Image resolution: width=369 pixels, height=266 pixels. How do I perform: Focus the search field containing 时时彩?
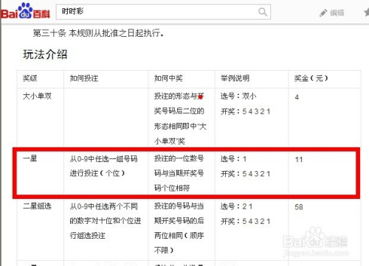coord(163,12)
